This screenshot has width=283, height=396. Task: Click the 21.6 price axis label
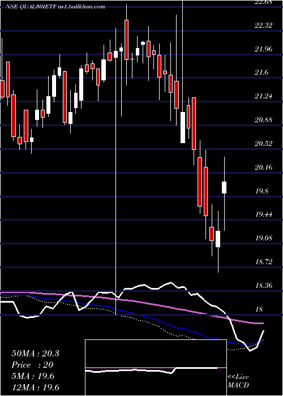tap(261, 72)
